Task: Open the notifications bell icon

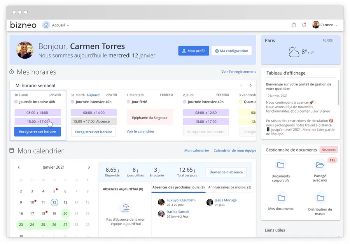Action: click(304, 25)
